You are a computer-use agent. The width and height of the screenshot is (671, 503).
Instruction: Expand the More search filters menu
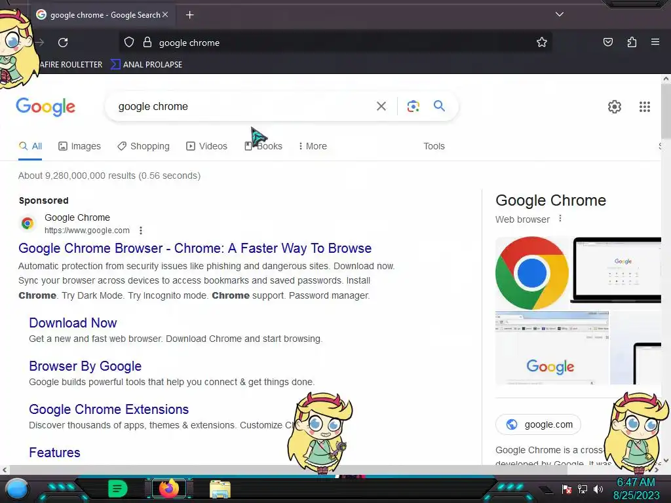point(313,146)
